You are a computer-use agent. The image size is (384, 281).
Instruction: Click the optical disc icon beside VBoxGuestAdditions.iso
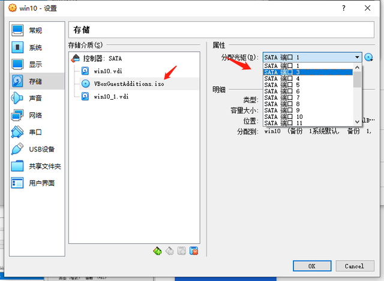pyautogui.click(x=85, y=84)
